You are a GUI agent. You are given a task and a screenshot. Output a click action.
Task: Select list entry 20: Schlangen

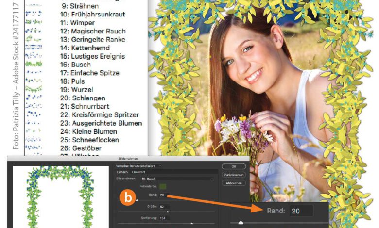tap(83, 98)
